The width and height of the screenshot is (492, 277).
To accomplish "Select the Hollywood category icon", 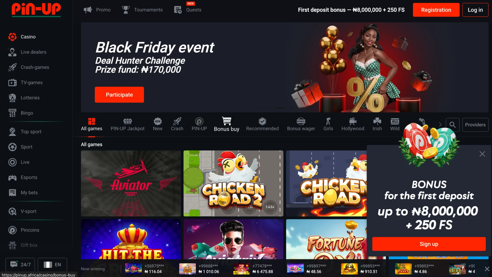I will click(353, 121).
